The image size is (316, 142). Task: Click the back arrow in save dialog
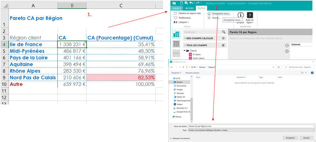coord(172,67)
